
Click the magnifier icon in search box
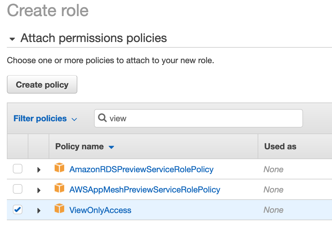(102, 118)
